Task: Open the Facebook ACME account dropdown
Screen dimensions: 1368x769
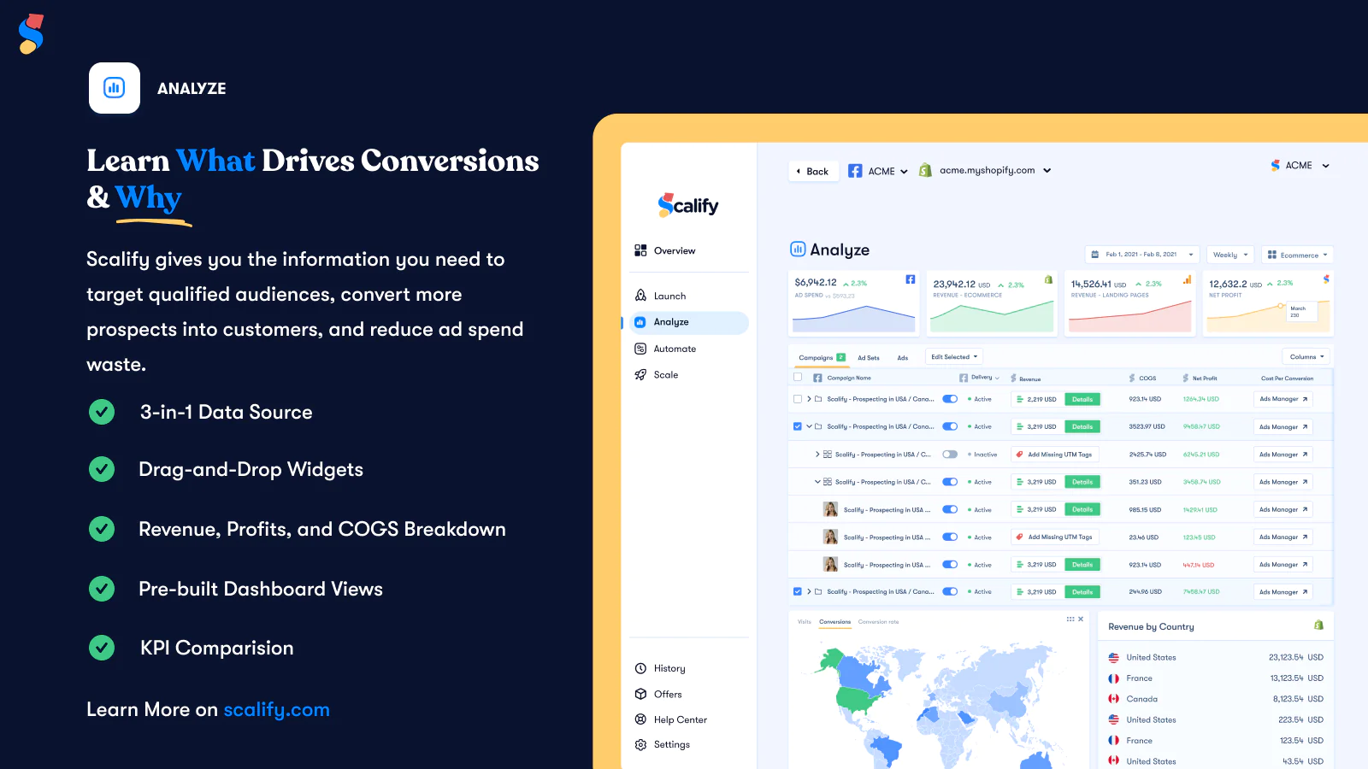Action: point(878,171)
